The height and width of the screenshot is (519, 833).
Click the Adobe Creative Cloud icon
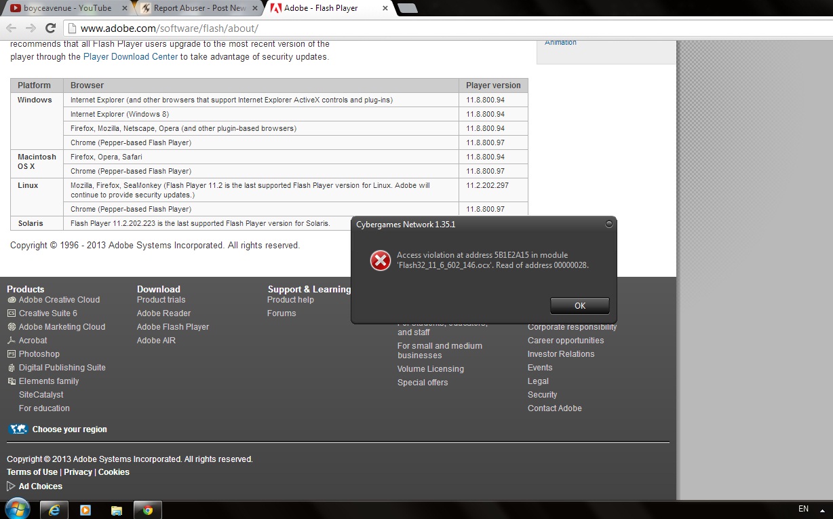12,300
